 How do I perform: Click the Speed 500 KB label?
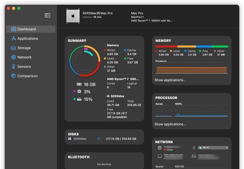tap(169, 166)
